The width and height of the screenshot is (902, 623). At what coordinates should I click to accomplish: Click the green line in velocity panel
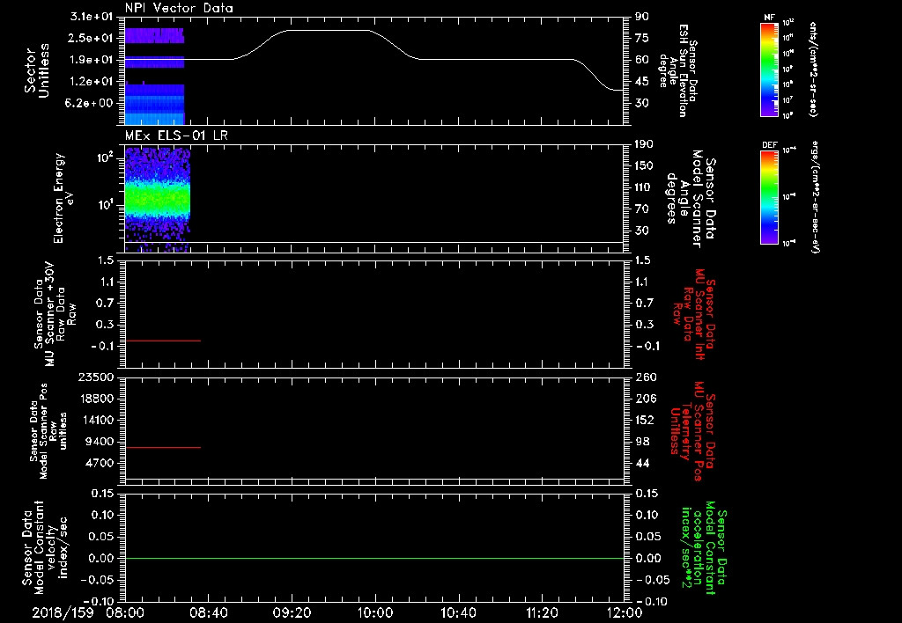point(374,558)
